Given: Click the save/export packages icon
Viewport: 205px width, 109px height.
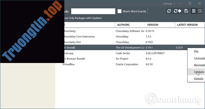Looking at the screenshot, I should 186,11.
